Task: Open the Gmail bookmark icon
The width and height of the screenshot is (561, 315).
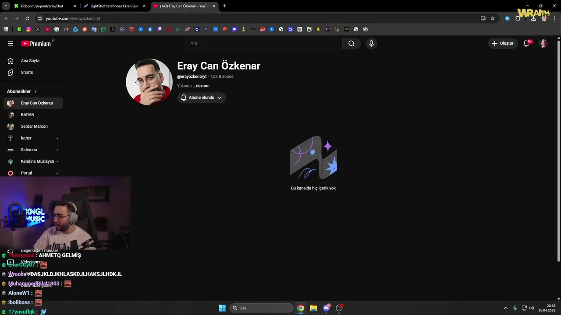Action: tap(66, 29)
